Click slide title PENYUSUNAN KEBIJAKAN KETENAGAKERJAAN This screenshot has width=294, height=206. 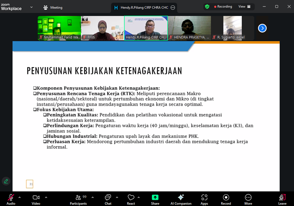[x=104, y=71]
